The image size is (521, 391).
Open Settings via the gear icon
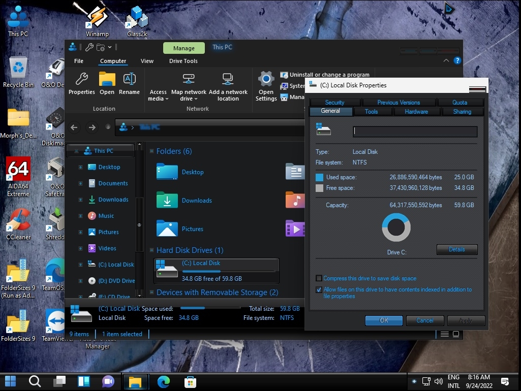point(266,80)
